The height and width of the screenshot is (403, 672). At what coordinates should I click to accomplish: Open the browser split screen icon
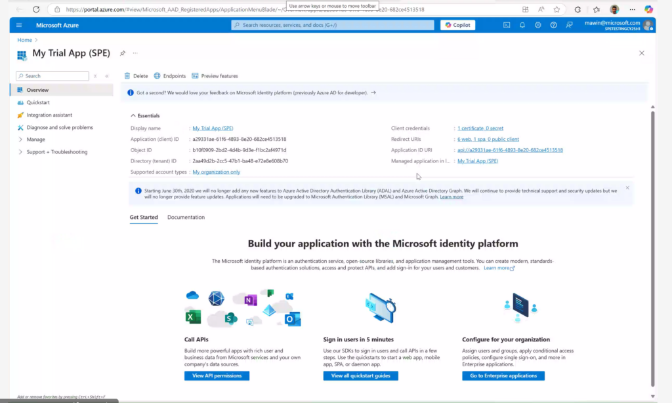click(526, 9)
